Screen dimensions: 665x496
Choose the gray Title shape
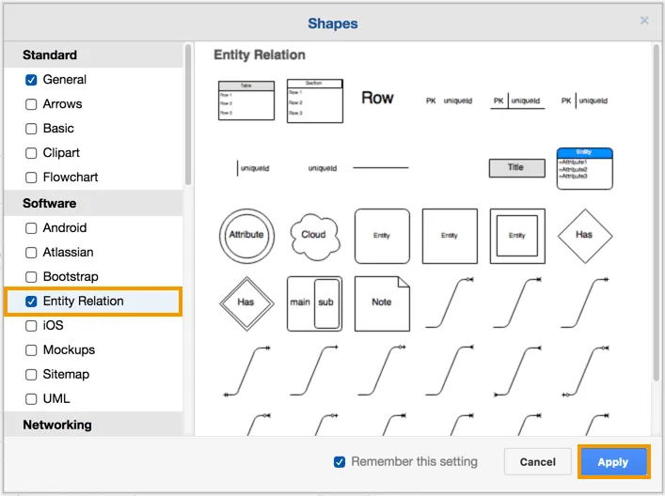click(516, 168)
